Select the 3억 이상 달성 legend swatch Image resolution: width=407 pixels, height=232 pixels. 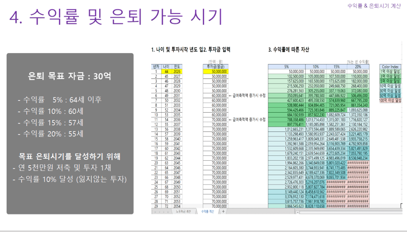pos(390,76)
